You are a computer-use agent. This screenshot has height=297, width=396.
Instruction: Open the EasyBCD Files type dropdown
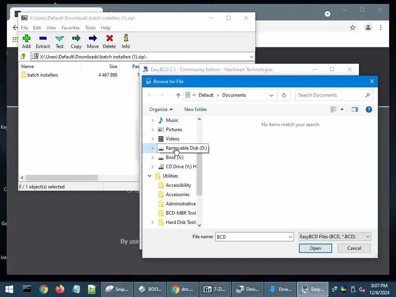335,237
